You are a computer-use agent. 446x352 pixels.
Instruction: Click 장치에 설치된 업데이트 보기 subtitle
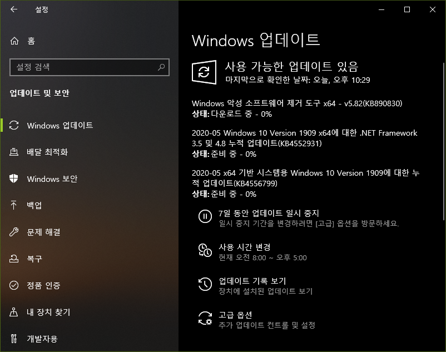point(266,291)
